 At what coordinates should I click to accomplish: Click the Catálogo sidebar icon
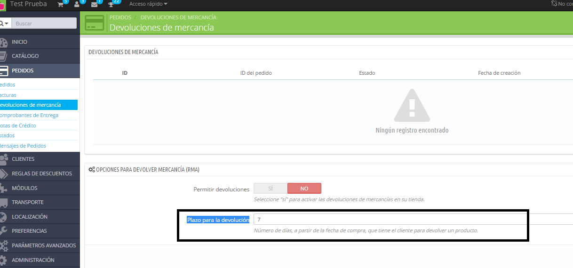click(4, 56)
